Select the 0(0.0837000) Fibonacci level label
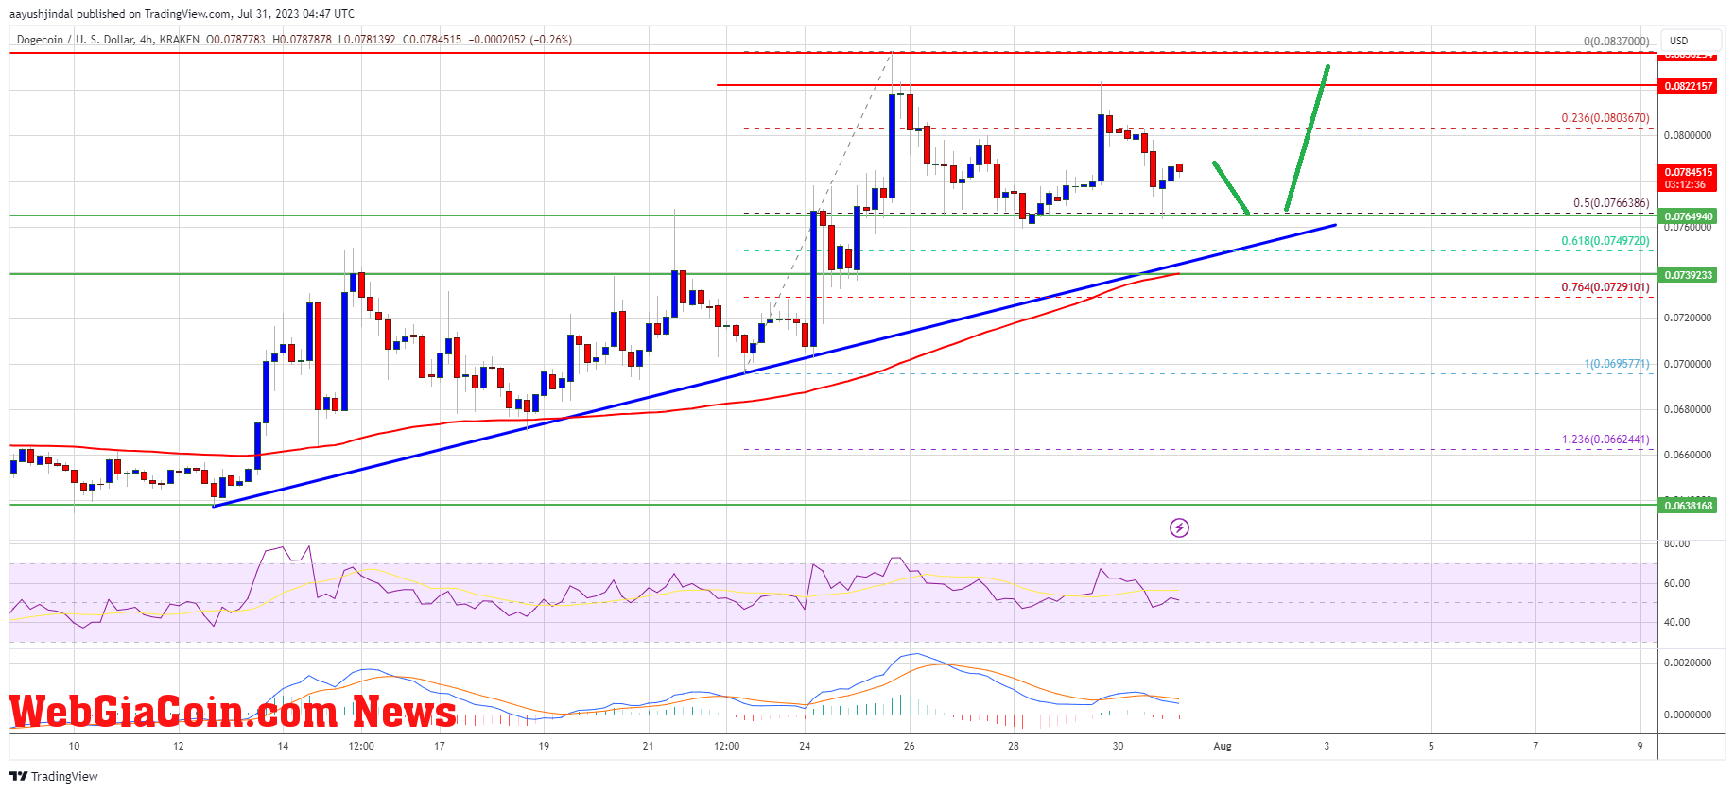This screenshot has width=1735, height=793. [x=1617, y=42]
